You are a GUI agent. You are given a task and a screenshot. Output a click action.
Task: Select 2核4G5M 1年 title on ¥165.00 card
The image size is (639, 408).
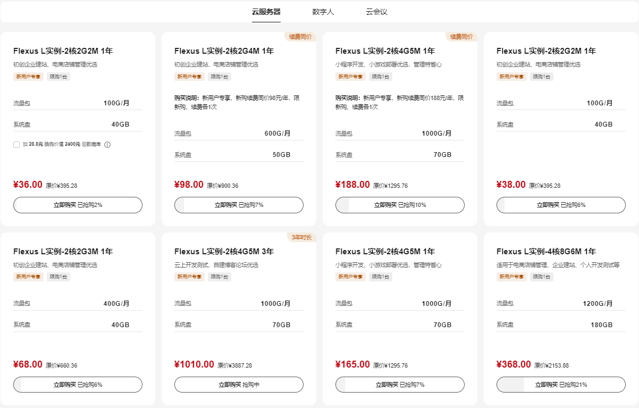385,252
